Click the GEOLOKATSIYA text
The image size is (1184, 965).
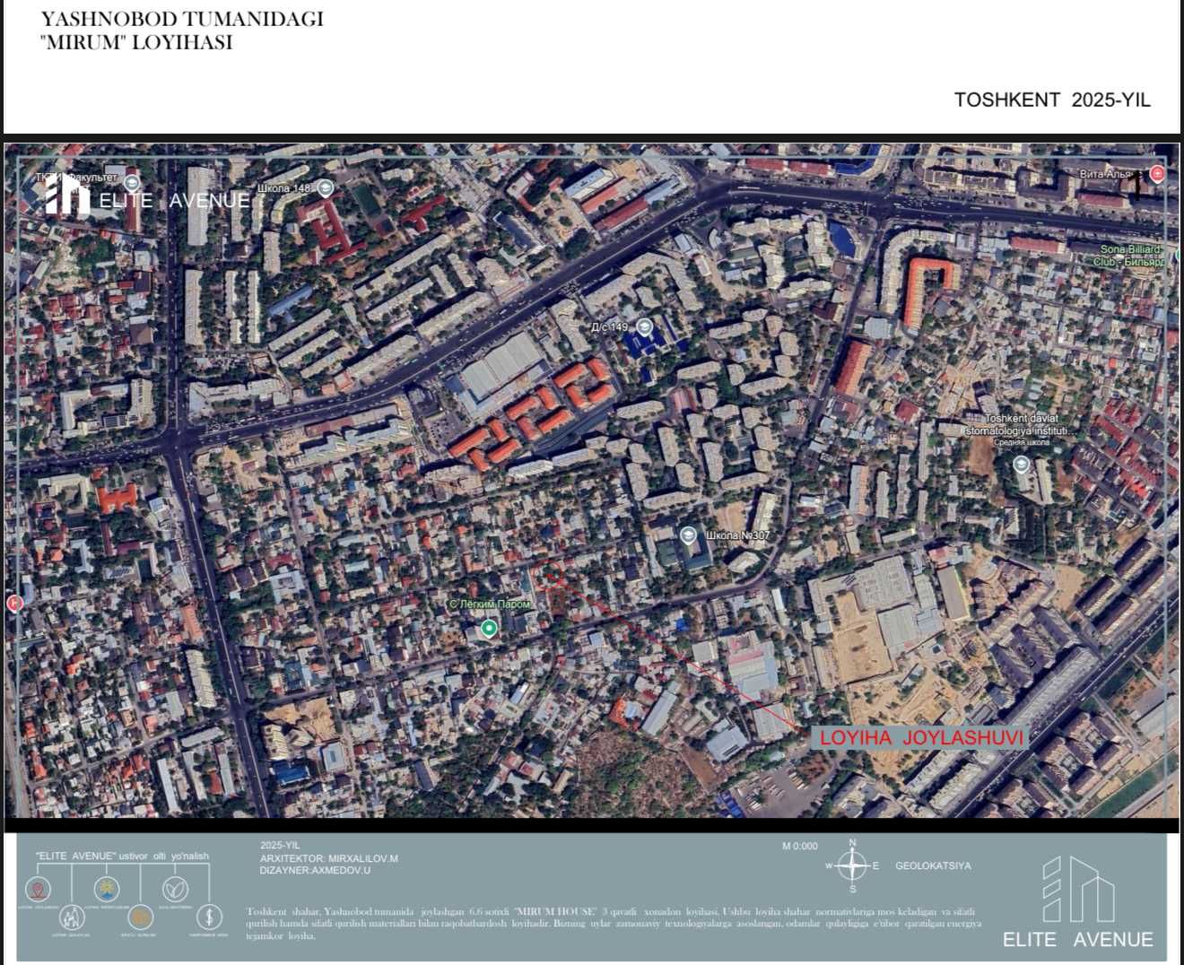(933, 866)
